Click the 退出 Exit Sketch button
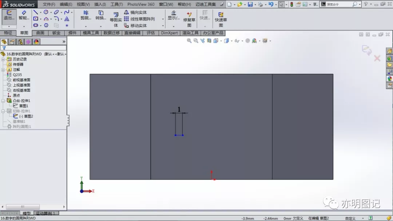Image resolution: width=393 pixels, height=221 pixels. pyautogui.click(x=9, y=15)
